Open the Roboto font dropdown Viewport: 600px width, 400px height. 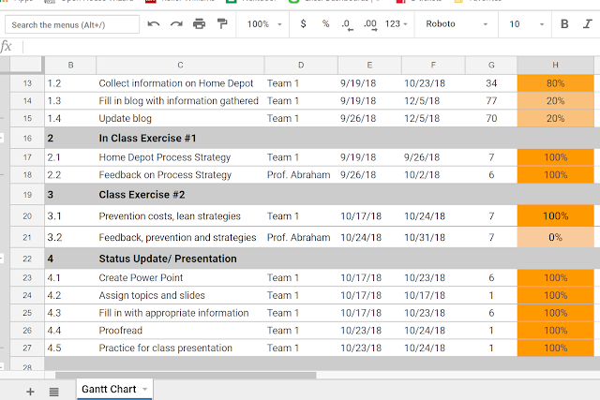[457, 23]
